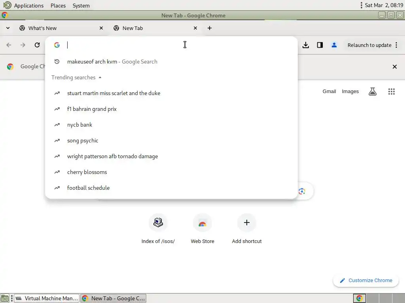
Task: Click the Chrome logo in info bar
Action: (x=10, y=66)
